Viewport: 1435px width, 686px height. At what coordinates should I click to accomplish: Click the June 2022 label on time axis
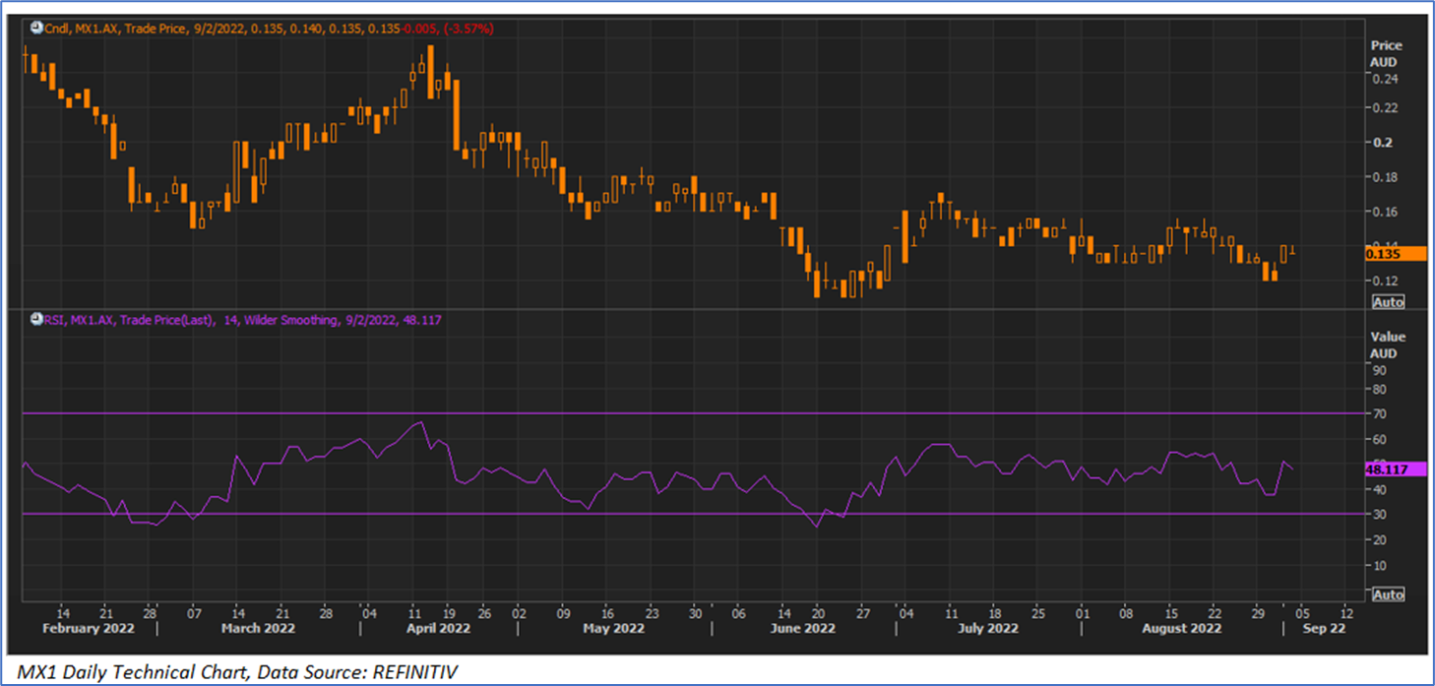(801, 628)
